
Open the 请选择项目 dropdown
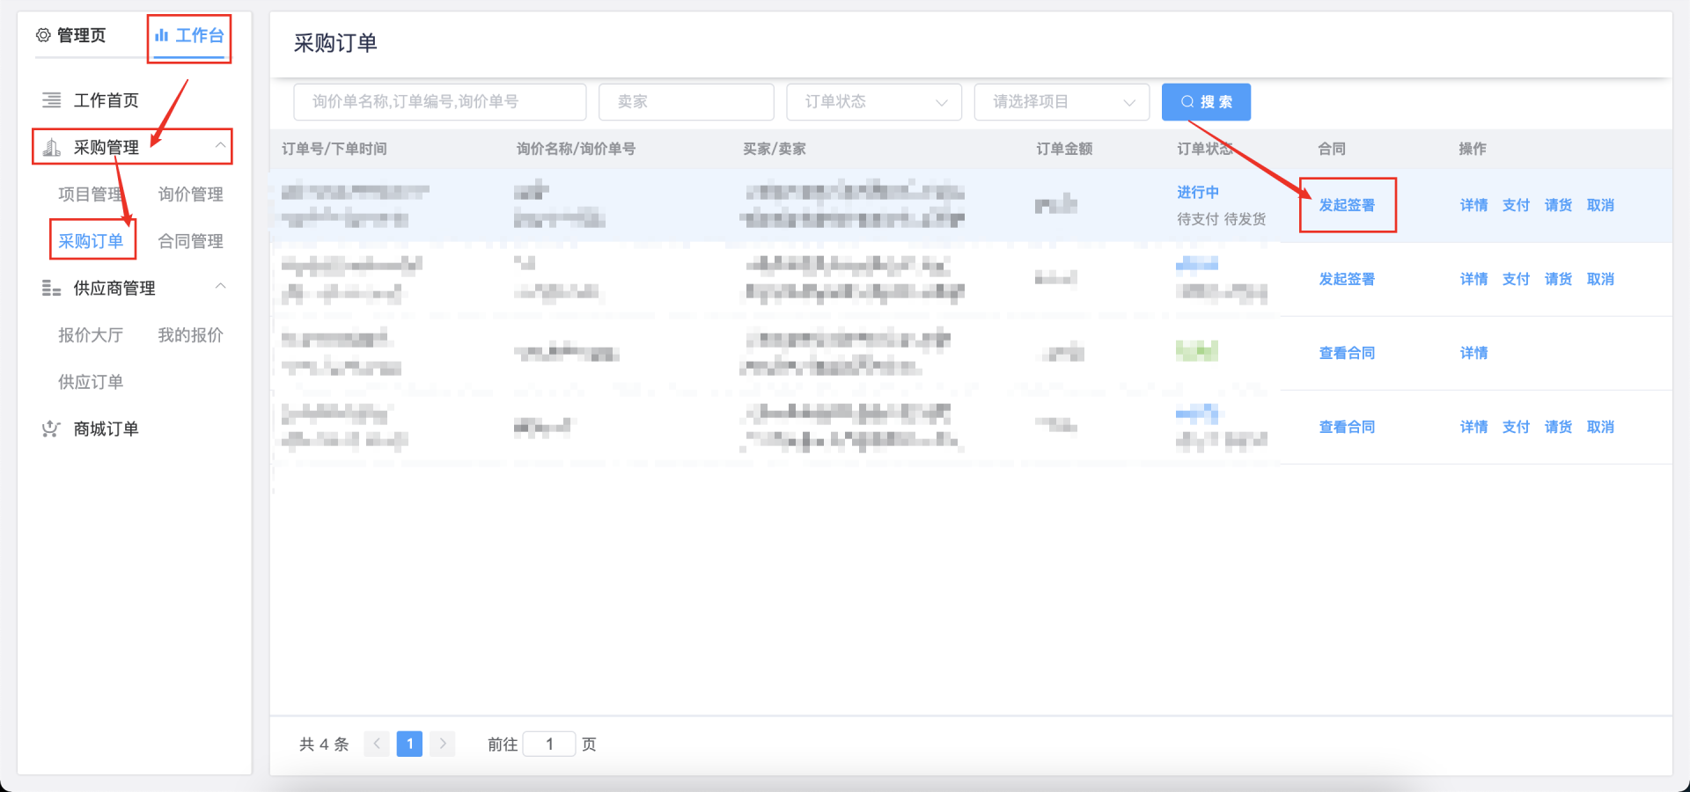[x=1062, y=102]
